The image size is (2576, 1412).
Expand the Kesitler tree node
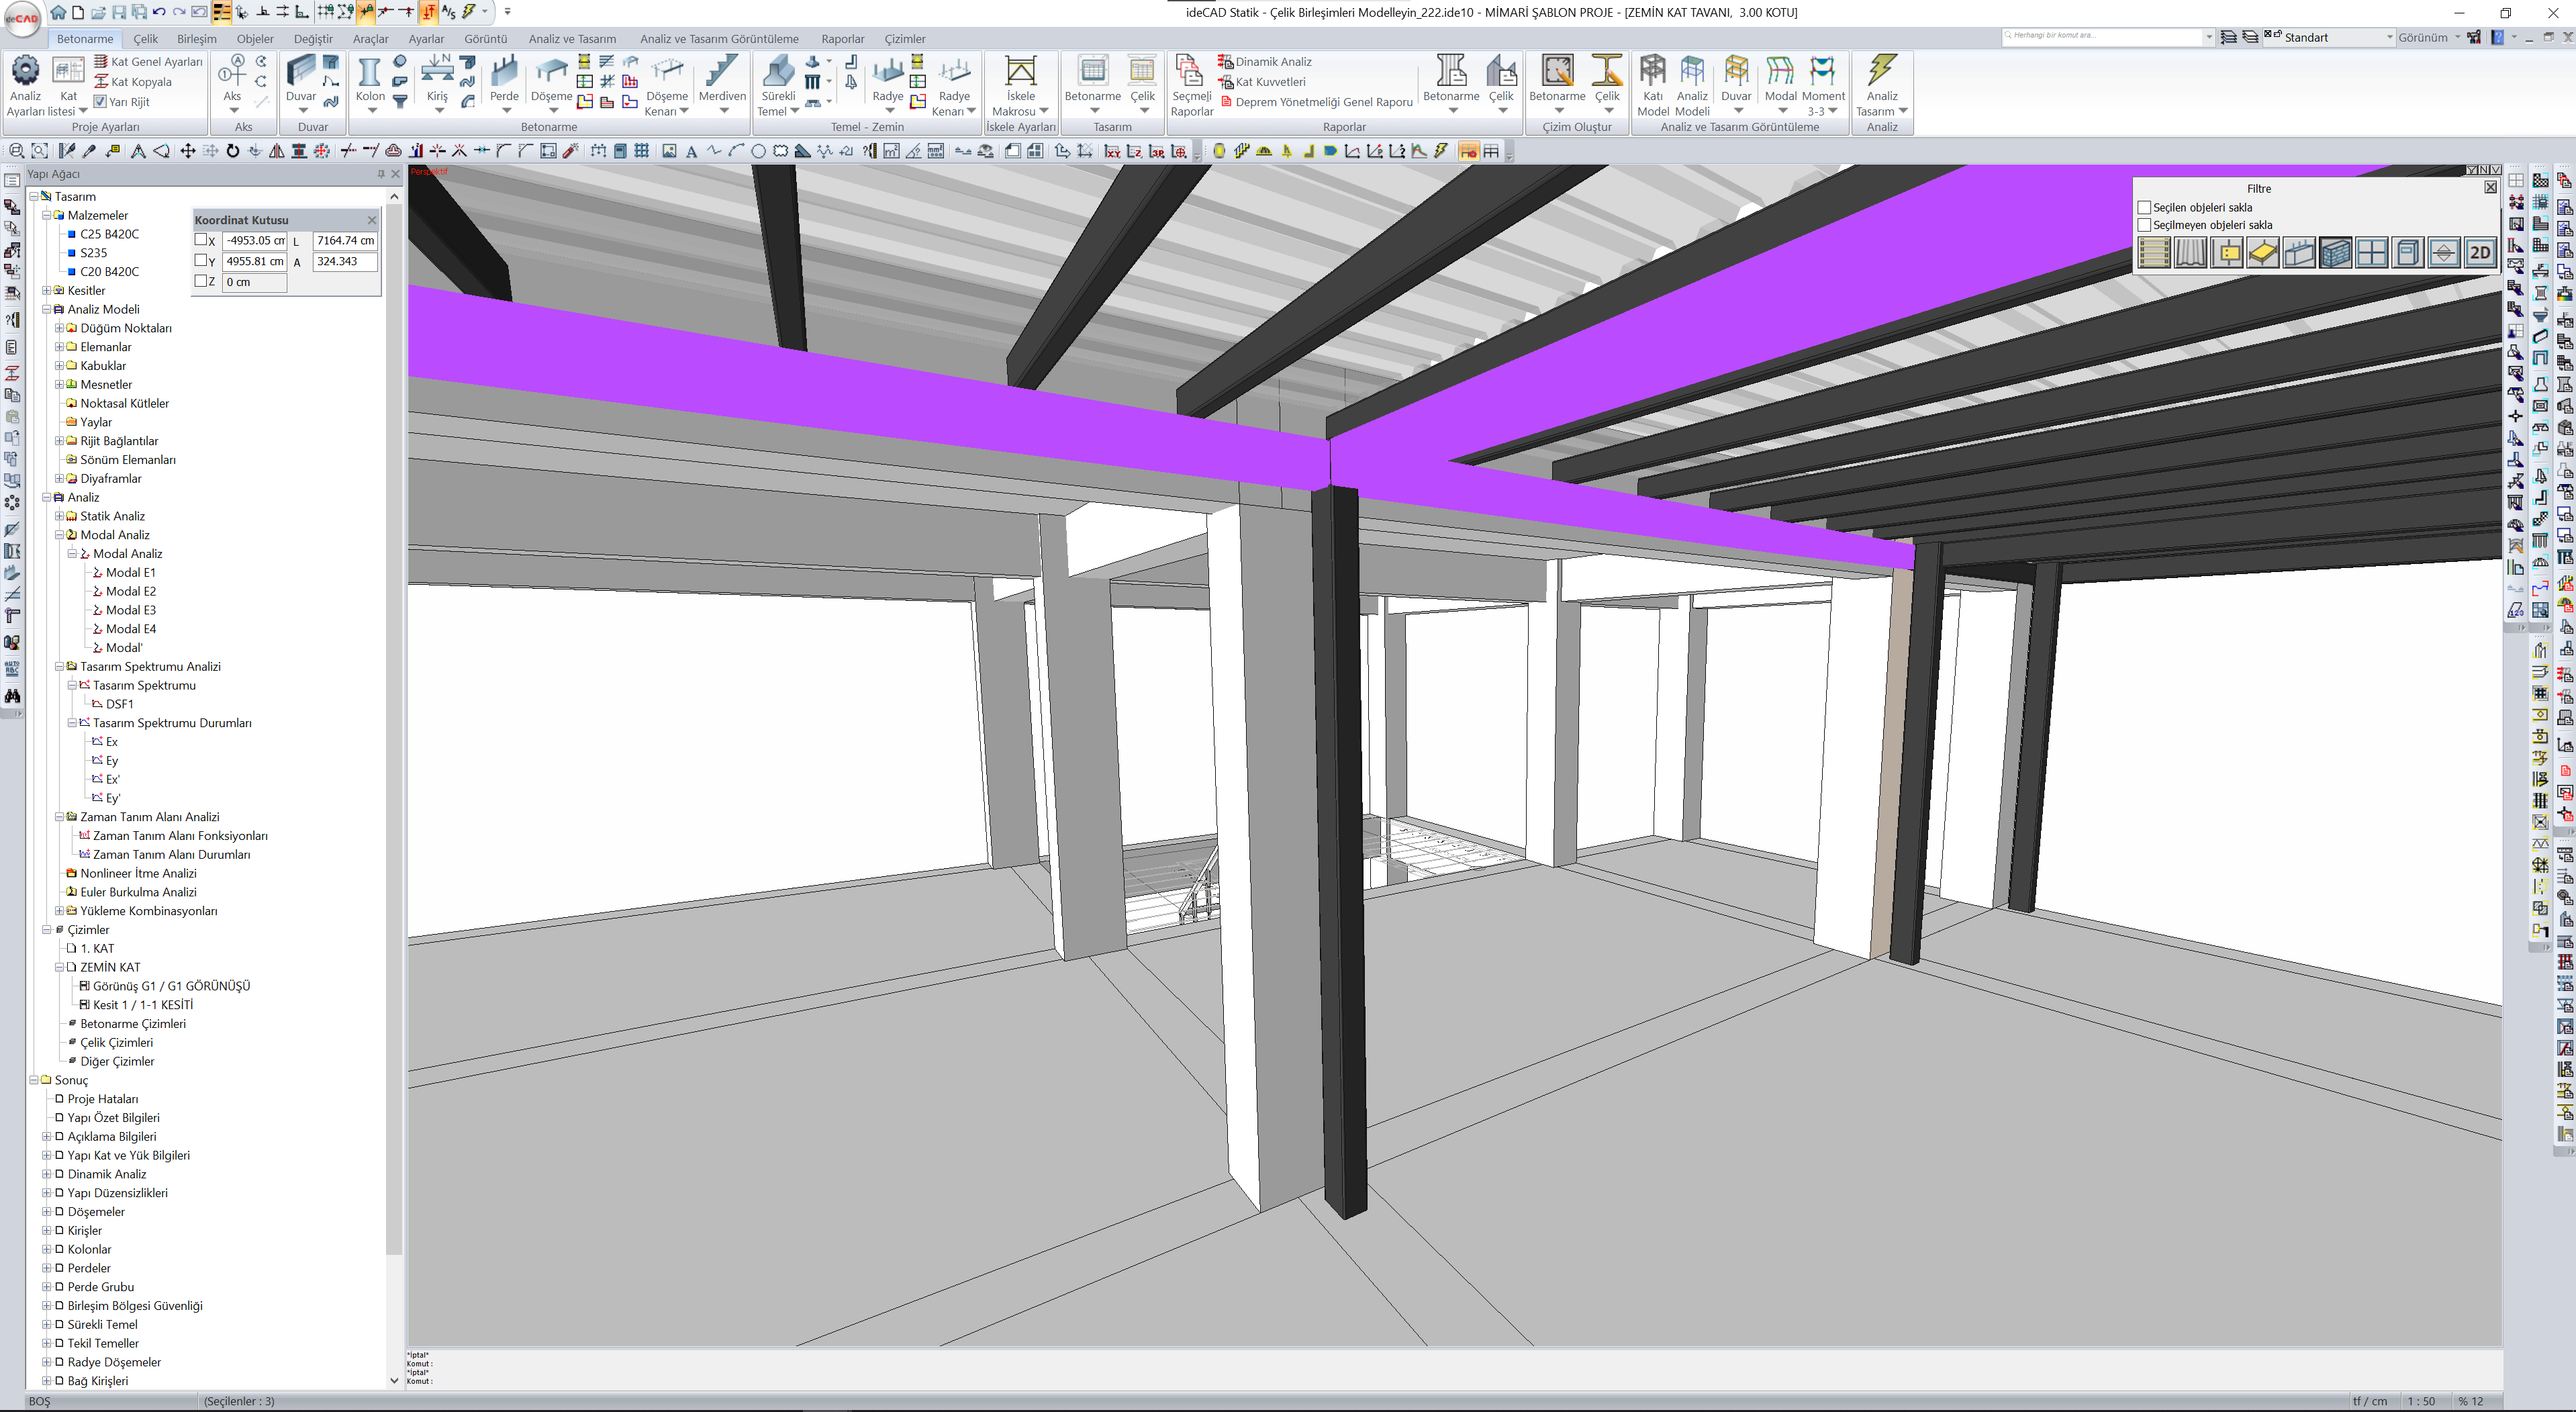pos(46,291)
